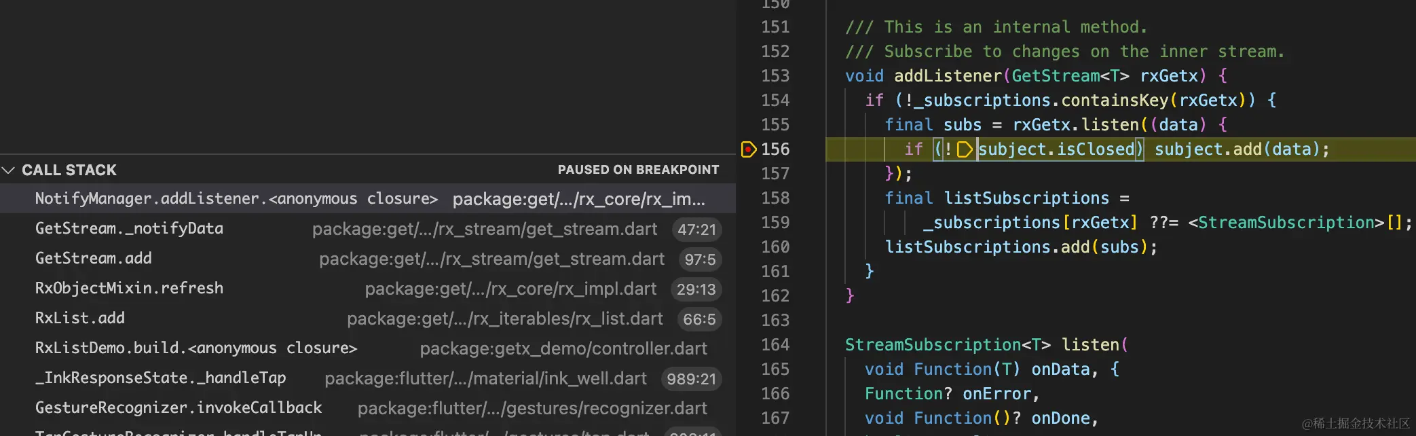Viewport: 1416px width, 436px height.
Task: Click the 66:5 line badge
Action: [x=699, y=319]
